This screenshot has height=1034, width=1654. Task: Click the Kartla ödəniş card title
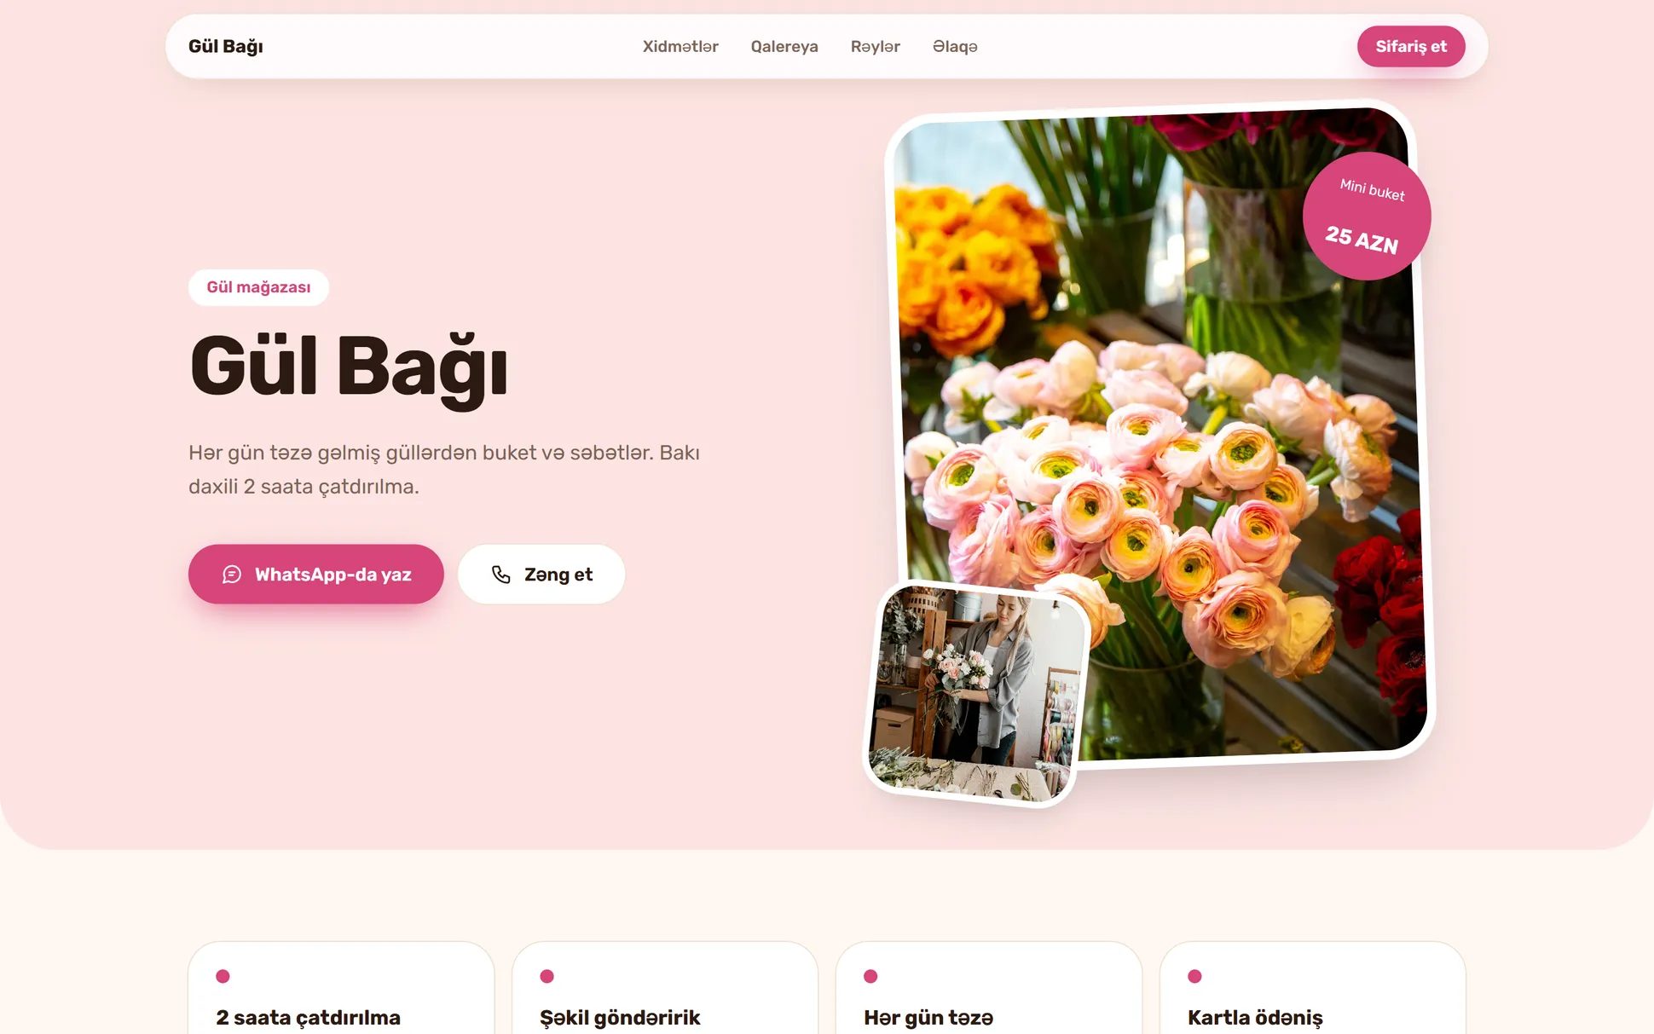coord(1255,1017)
